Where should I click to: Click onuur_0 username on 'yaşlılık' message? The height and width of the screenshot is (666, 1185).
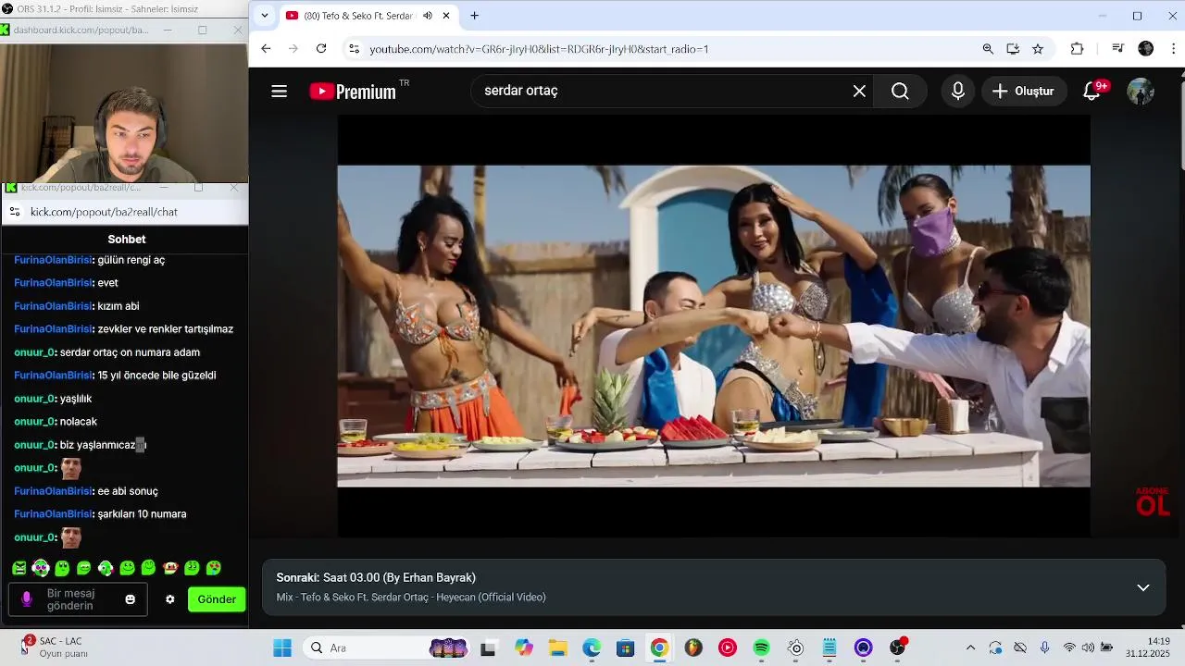click(x=35, y=399)
